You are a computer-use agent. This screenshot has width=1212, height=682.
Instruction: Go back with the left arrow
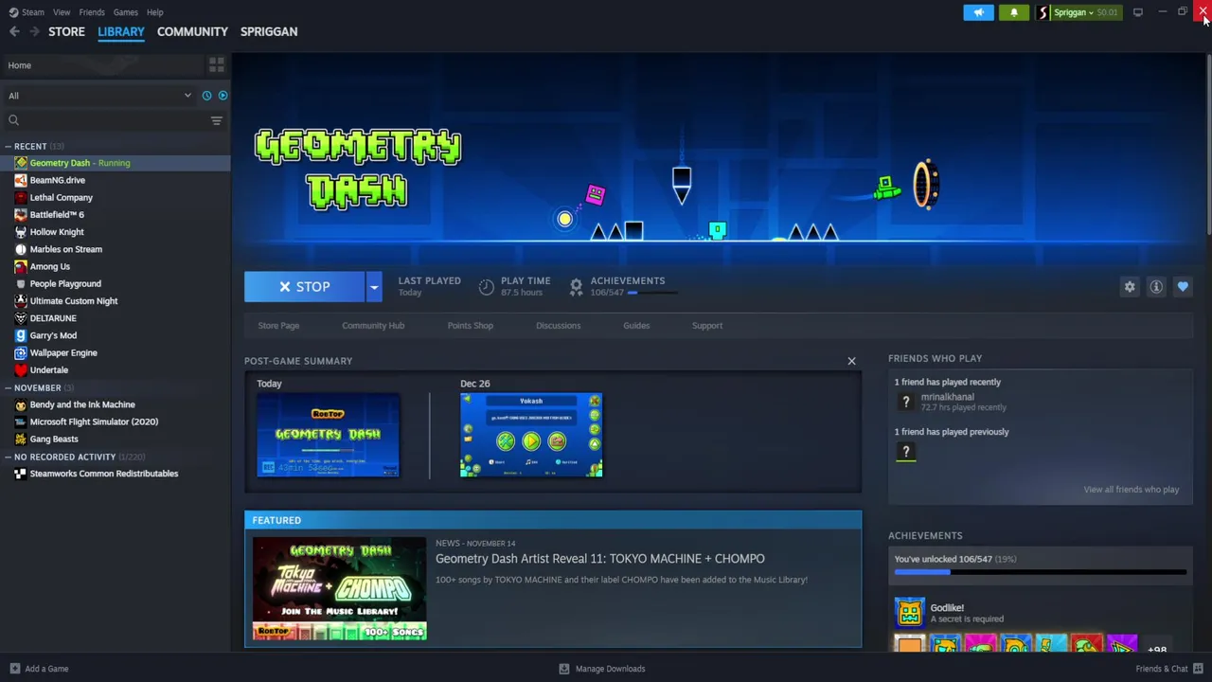coord(14,31)
